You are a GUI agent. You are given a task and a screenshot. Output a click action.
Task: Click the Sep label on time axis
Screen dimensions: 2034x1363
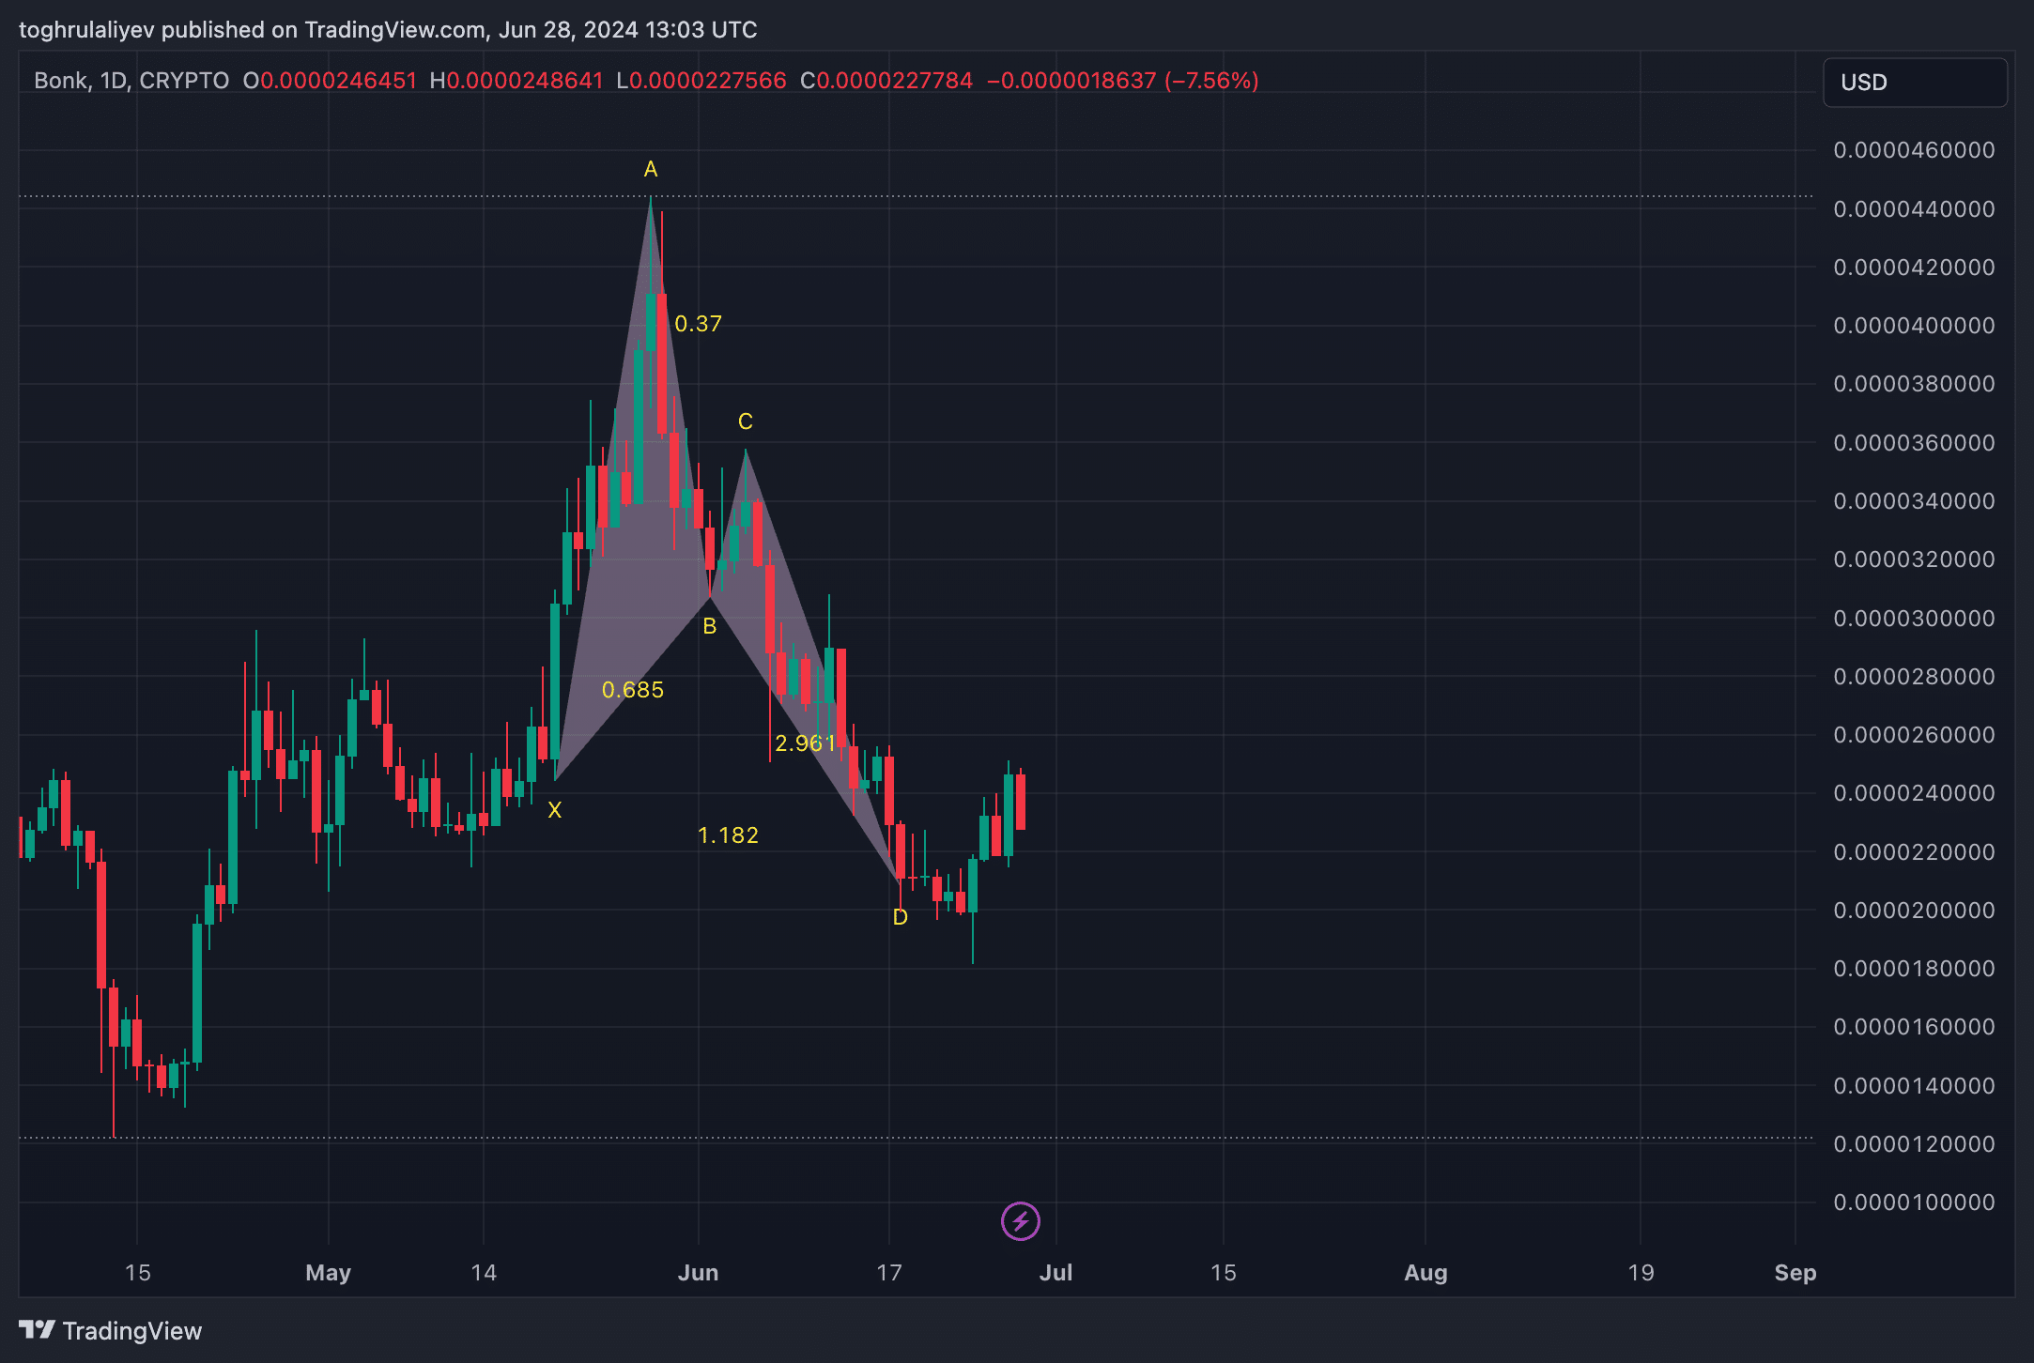(x=1795, y=1273)
